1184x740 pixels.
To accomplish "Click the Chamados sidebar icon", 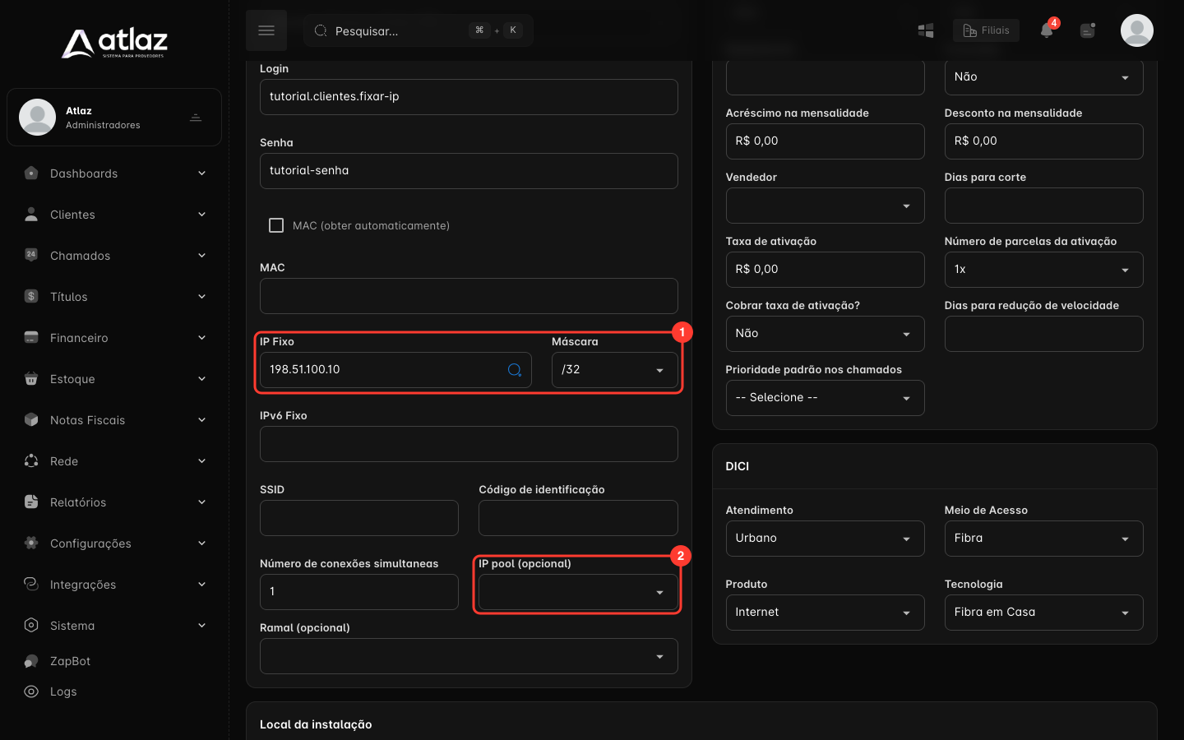I will tap(31, 255).
